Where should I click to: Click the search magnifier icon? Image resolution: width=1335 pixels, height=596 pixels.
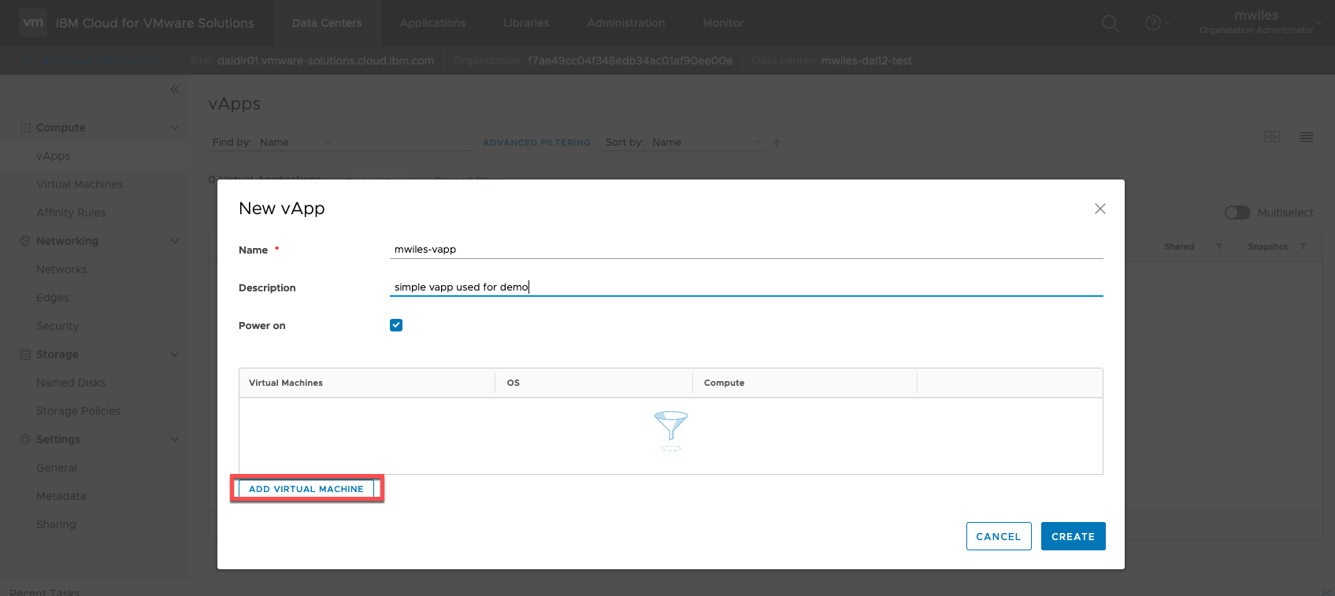click(x=1110, y=23)
